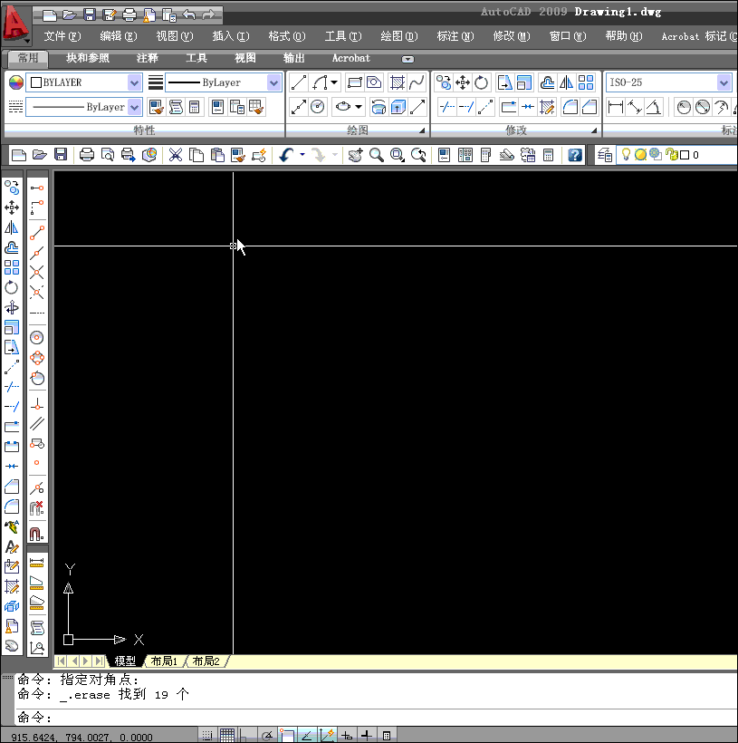This screenshot has width=738, height=743.
Task: Open the Layer Properties Manager icon
Action: [605, 154]
